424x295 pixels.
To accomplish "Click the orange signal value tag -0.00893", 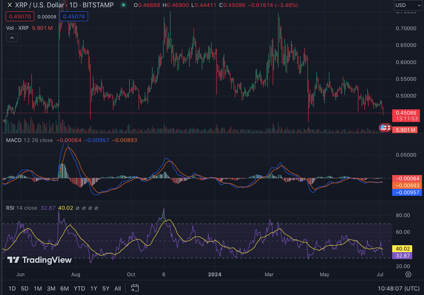I will click(x=407, y=186).
